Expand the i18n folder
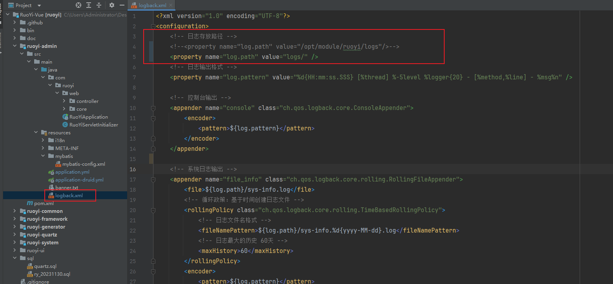613x284 pixels. [43, 140]
